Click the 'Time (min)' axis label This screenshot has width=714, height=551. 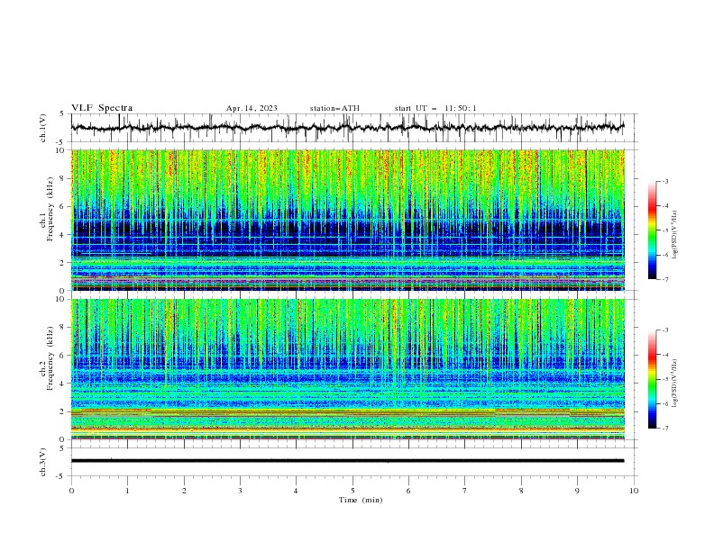point(361,500)
